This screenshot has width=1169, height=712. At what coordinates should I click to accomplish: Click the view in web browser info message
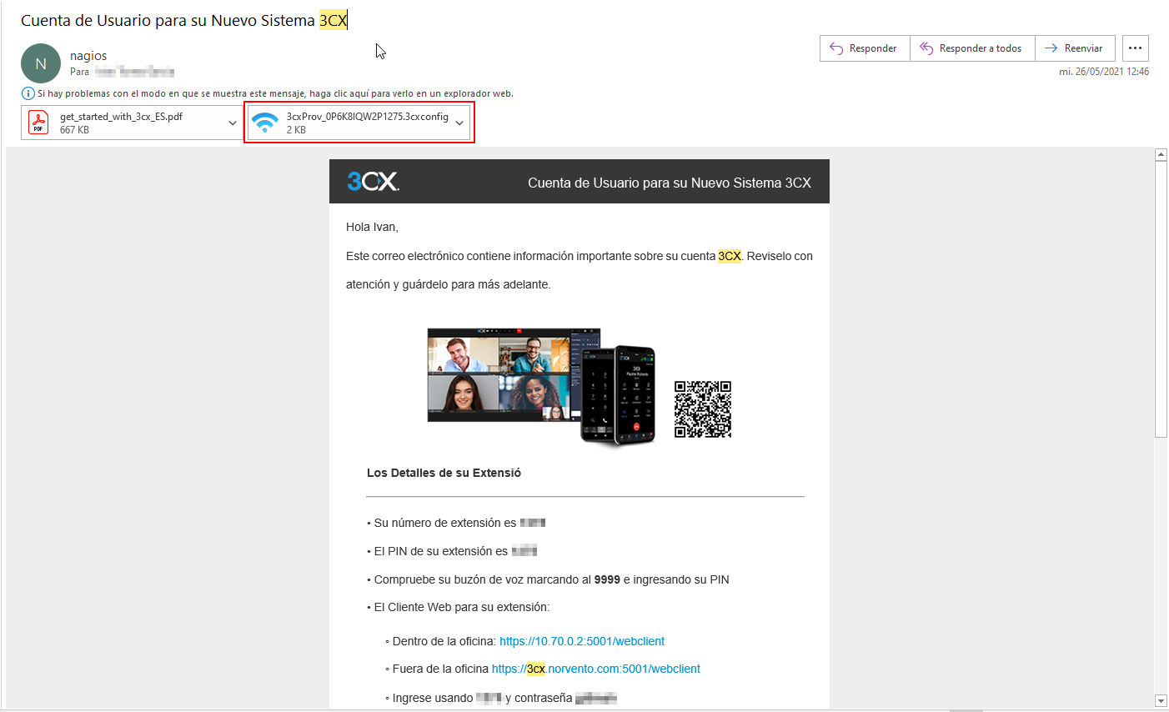(x=275, y=93)
